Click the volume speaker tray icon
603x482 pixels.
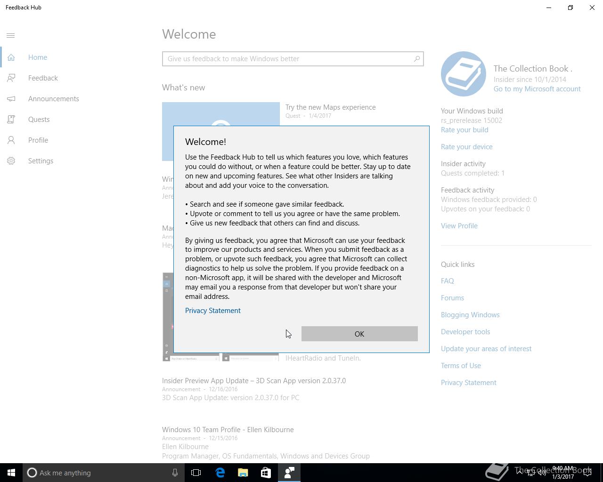coord(542,473)
